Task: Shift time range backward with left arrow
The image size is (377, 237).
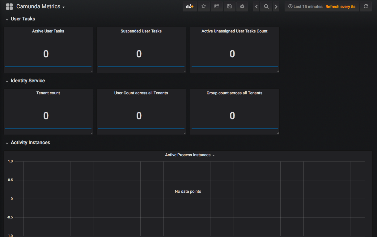Action: [x=256, y=6]
